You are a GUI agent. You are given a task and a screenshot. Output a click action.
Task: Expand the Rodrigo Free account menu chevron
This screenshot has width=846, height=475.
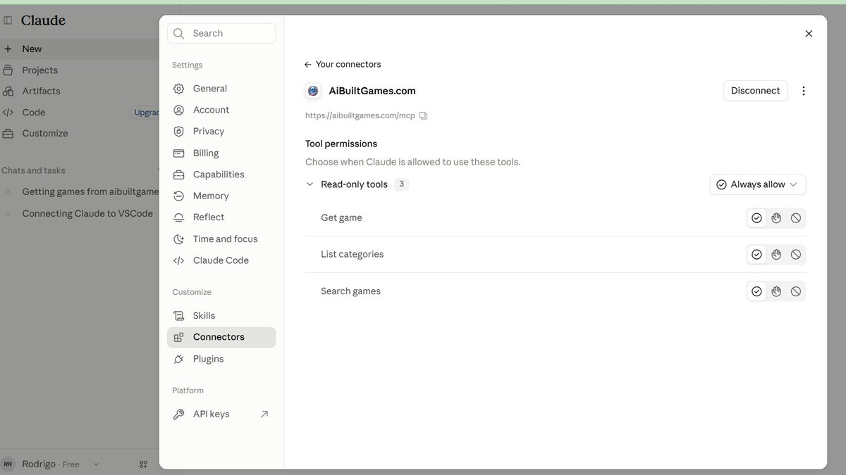(x=97, y=464)
